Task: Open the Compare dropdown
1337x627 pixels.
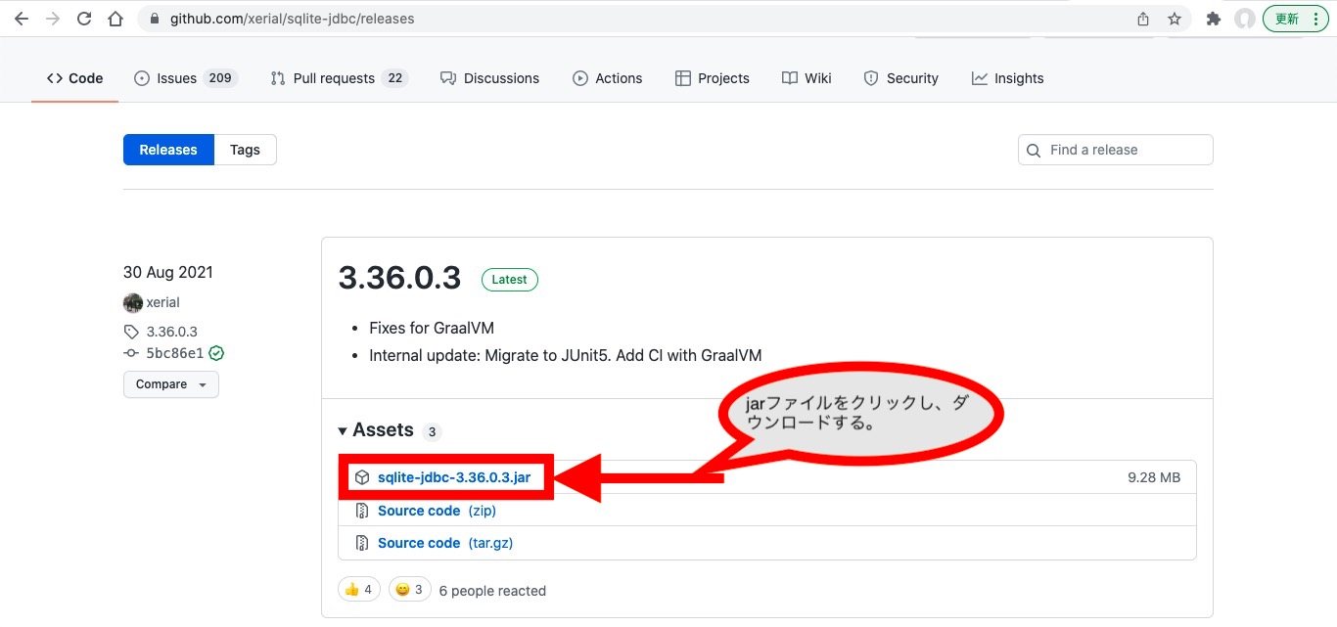Action: pos(170,384)
